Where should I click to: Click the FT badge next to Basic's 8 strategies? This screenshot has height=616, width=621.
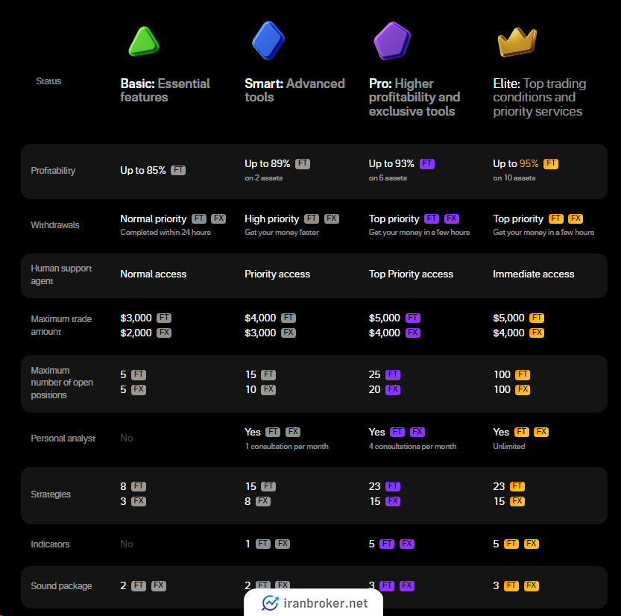click(x=139, y=486)
